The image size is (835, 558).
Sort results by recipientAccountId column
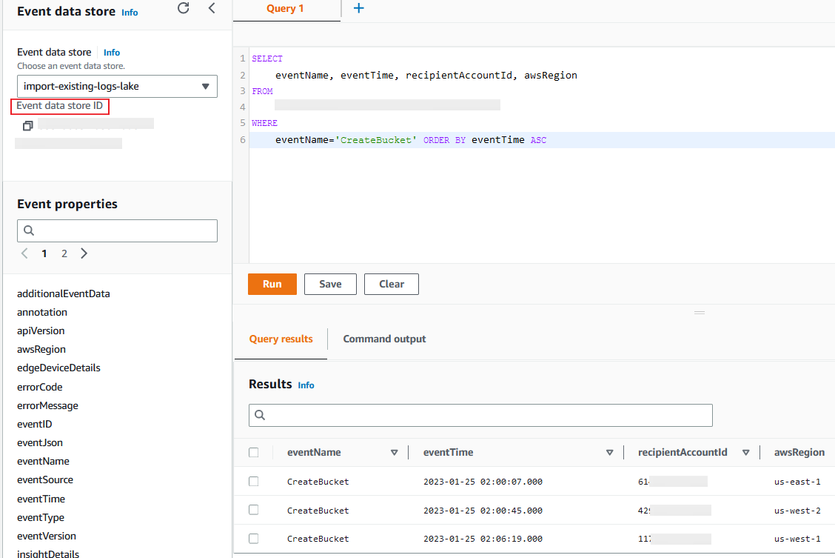[746, 452]
